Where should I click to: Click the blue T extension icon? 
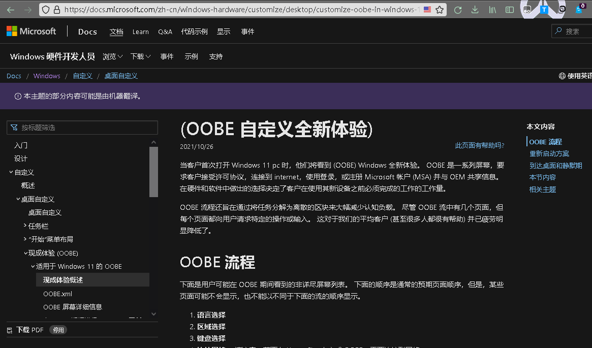[545, 10]
